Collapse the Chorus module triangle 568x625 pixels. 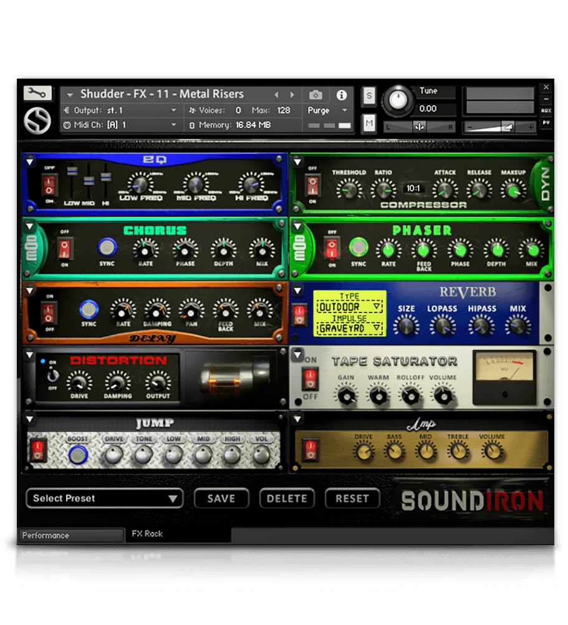[x=29, y=226]
